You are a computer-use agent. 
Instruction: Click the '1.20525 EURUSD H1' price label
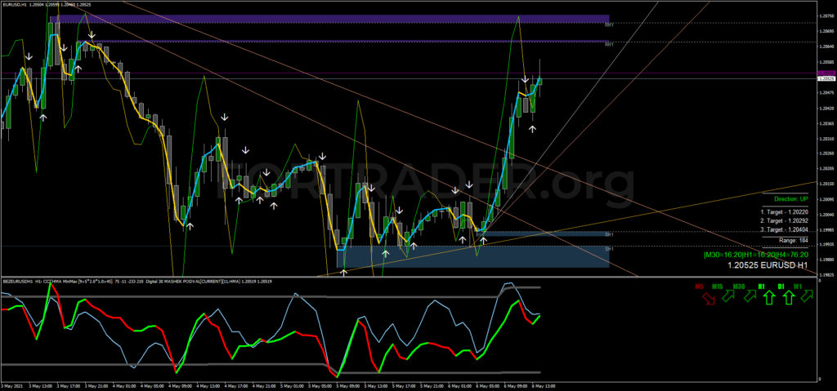[767, 266]
